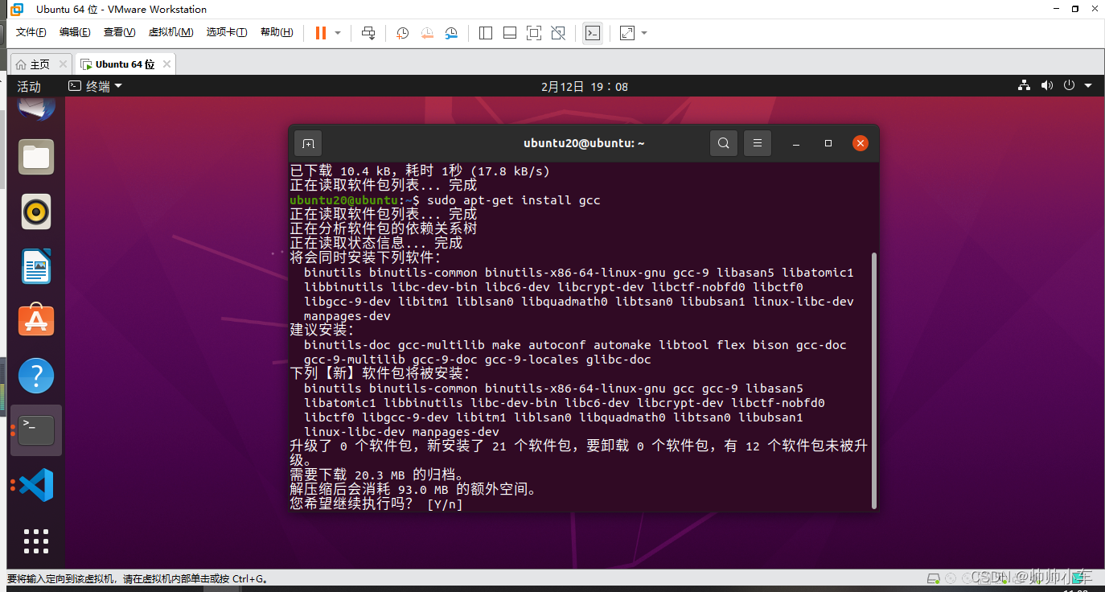1105x592 pixels.
Task: Click the terminal search button
Action: 724,143
